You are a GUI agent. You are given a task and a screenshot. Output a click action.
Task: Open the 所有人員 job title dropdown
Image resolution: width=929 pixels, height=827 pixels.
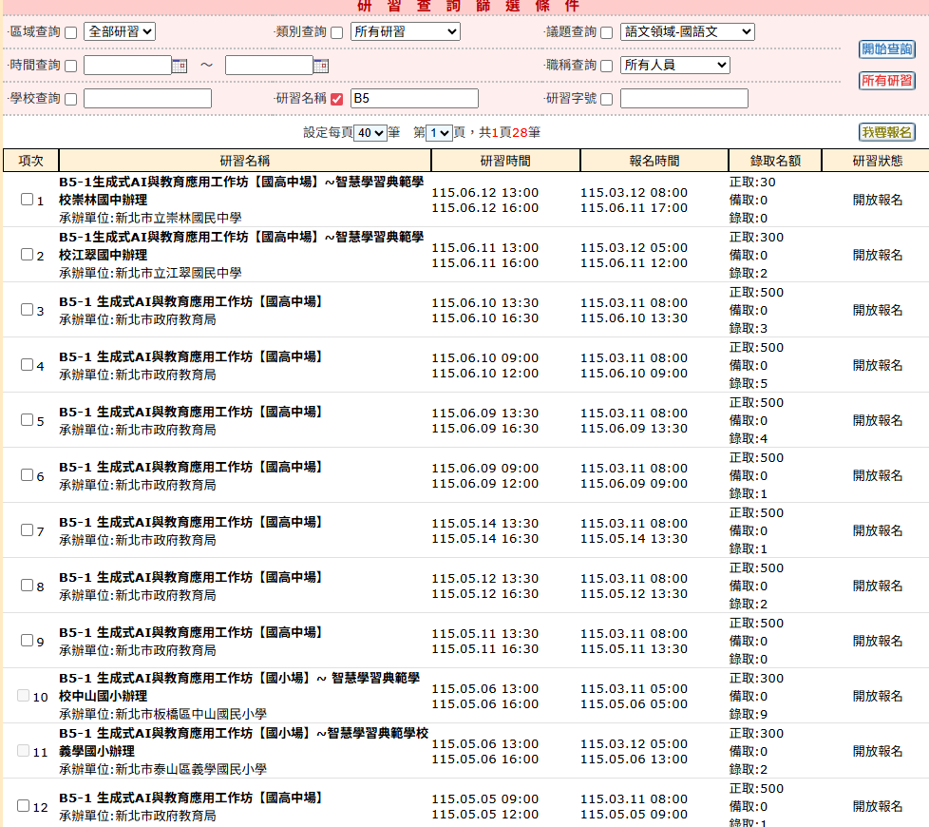tap(674, 65)
